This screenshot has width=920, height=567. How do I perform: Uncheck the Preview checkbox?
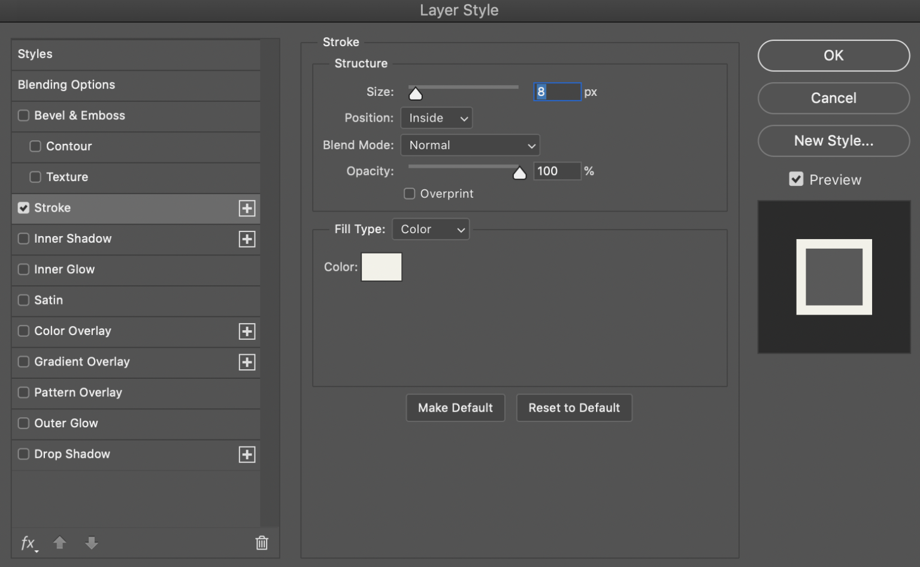(x=796, y=179)
